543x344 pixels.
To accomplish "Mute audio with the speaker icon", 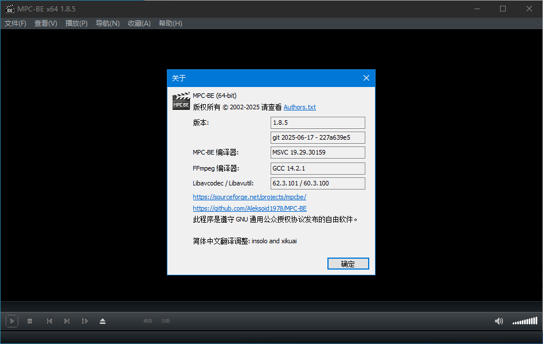I will click(x=499, y=321).
